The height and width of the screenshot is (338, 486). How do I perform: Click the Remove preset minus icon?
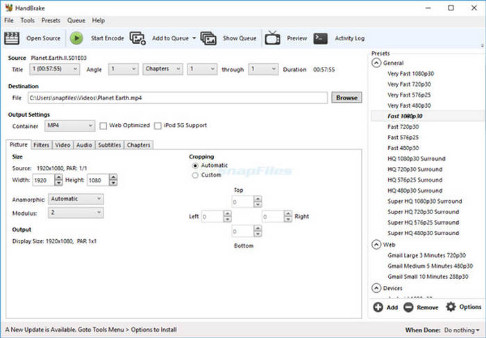(x=408, y=307)
